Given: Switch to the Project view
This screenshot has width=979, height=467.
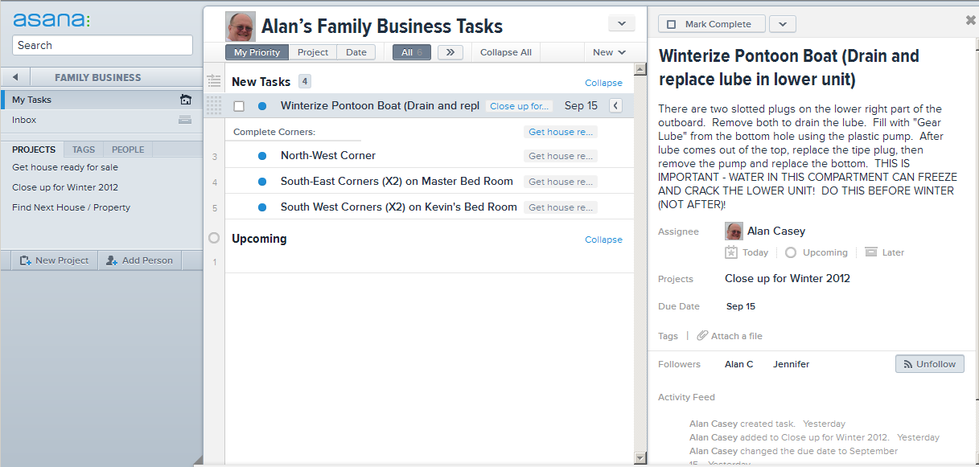Looking at the screenshot, I should (313, 52).
